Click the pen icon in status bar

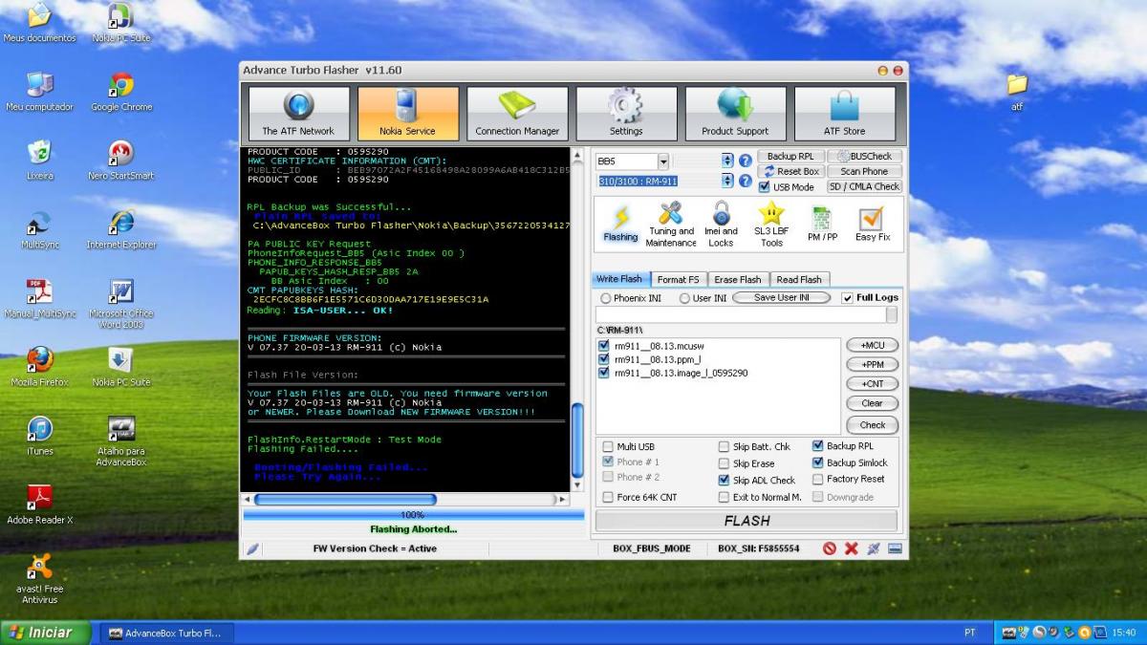(x=252, y=548)
